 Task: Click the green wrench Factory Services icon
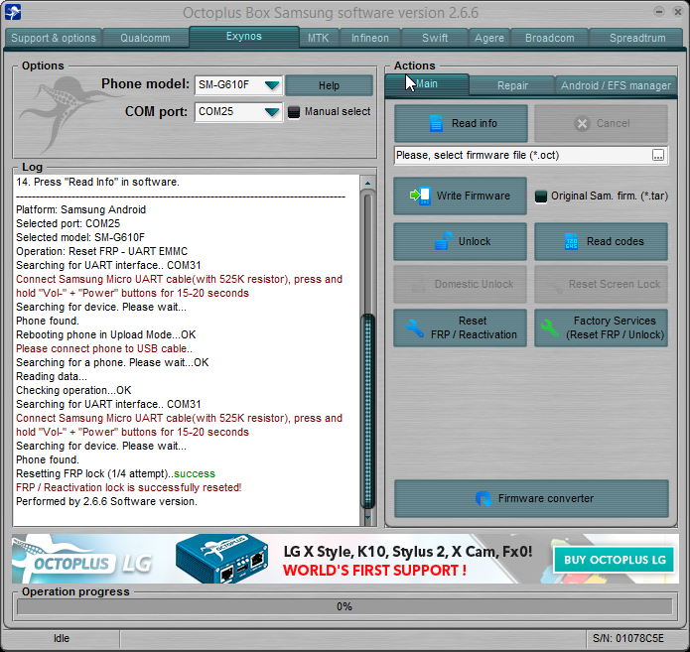[x=550, y=328]
